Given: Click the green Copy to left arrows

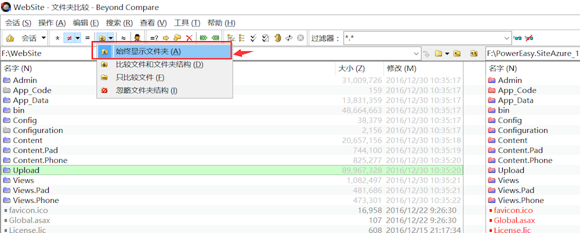Looking at the screenshot, I should click(x=216, y=38).
